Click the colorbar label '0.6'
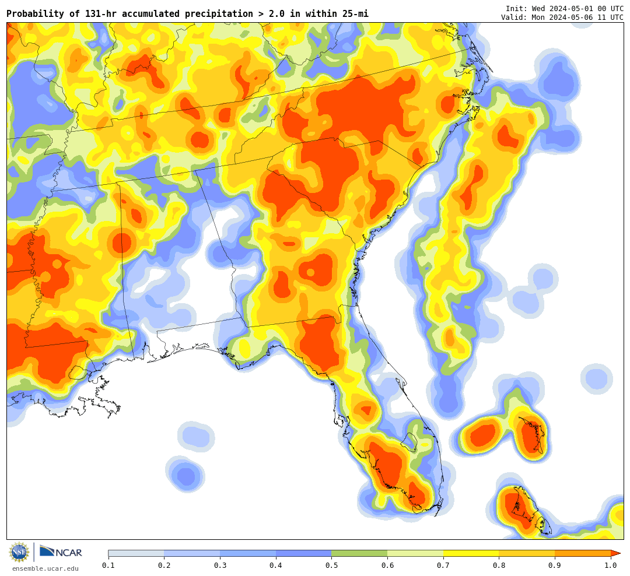Image resolution: width=630 pixels, height=576 pixels. pos(387,565)
